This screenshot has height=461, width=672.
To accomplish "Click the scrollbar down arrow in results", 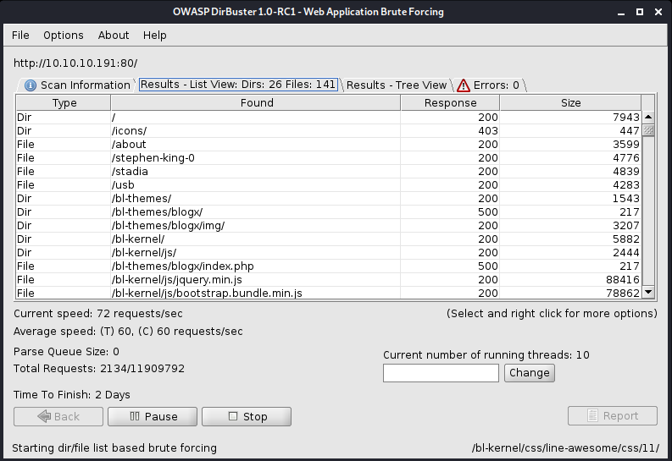I will [648, 292].
